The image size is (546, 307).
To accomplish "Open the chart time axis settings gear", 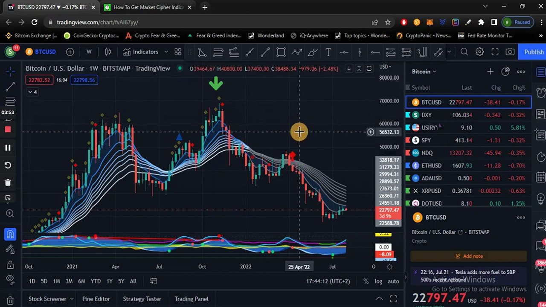I will (x=389, y=267).
